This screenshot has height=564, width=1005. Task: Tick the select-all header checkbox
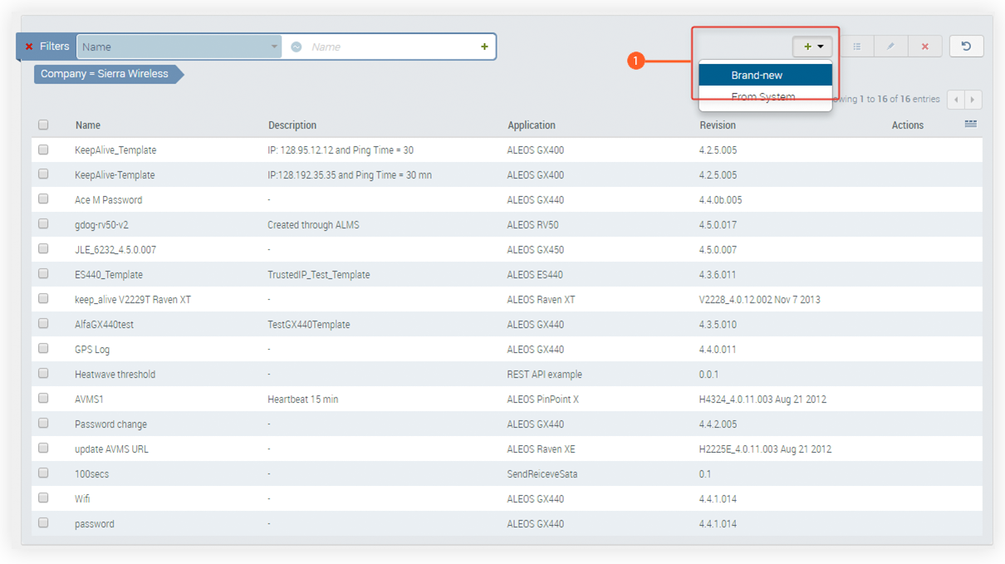point(43,125)
